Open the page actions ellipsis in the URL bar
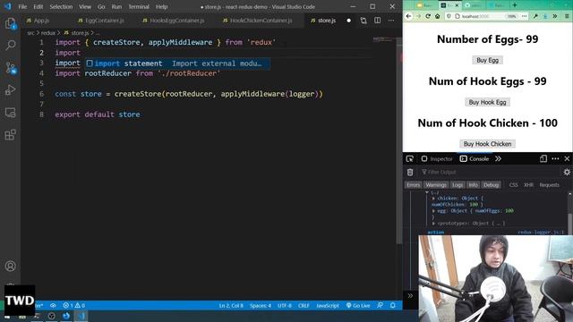This screenshot has height=322, width=573. pyautogui.click(x=524, y=16)
